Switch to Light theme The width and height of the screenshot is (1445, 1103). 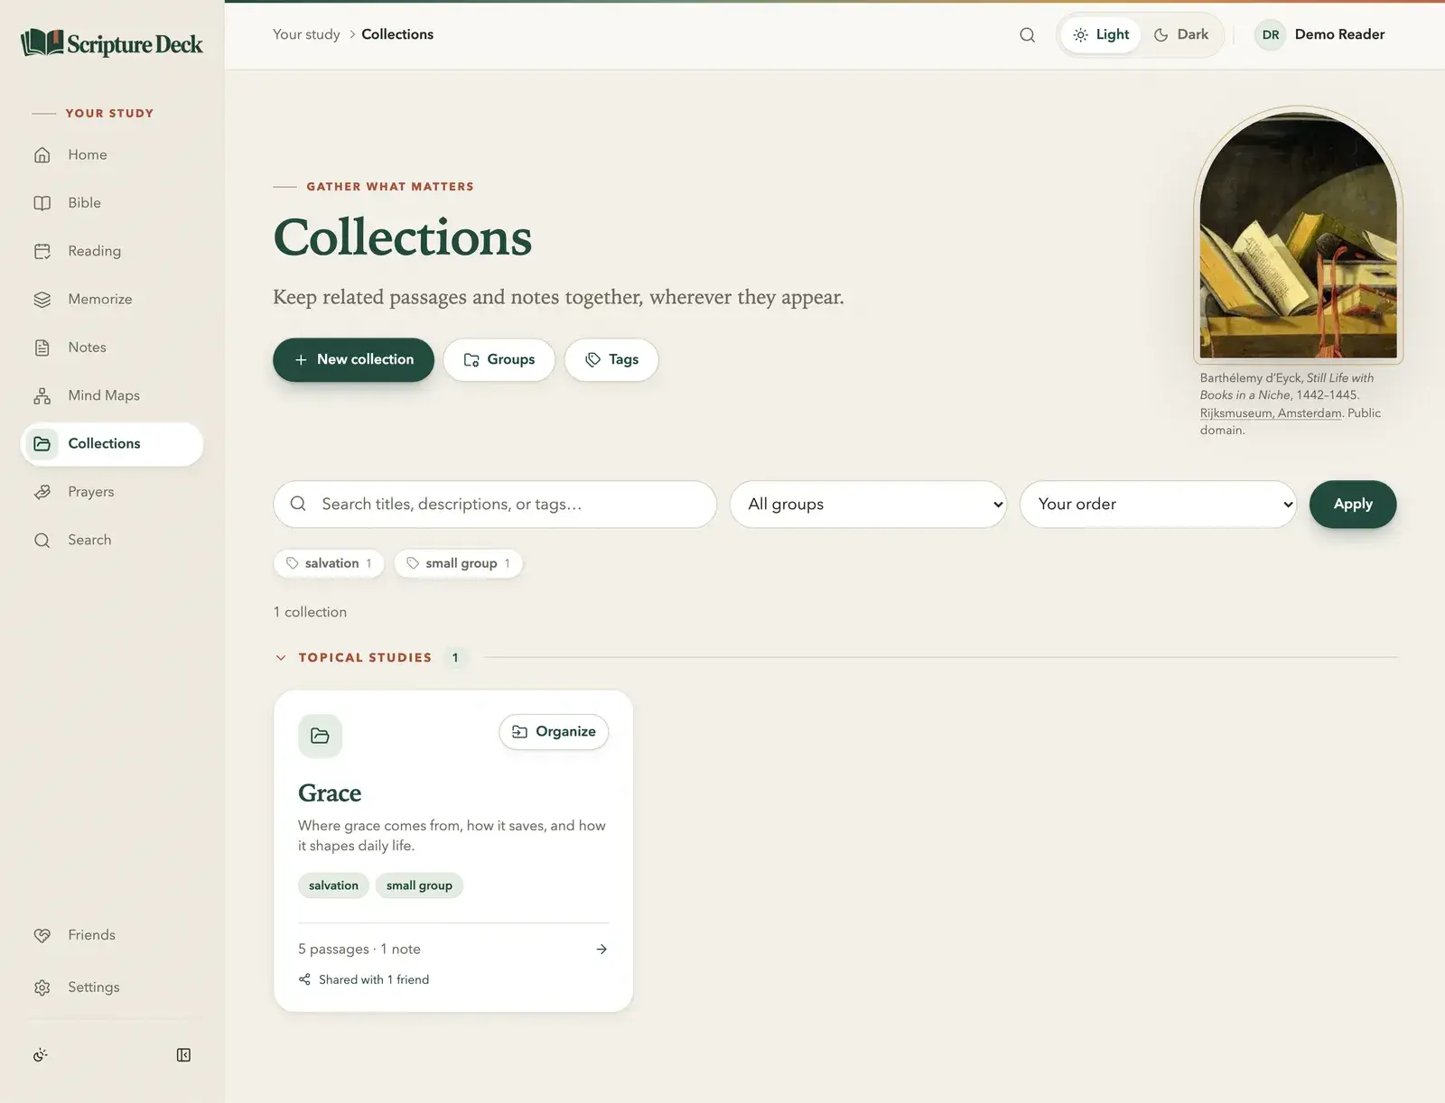[1101, 35]
